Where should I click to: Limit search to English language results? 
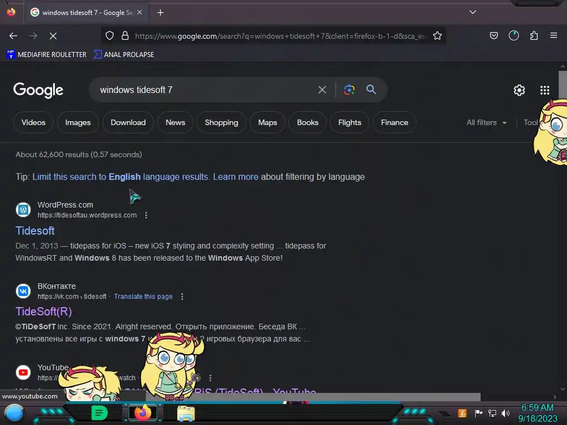[x=120, y=177]
